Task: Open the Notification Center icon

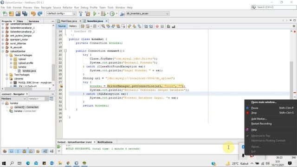Action: point(290,163)
